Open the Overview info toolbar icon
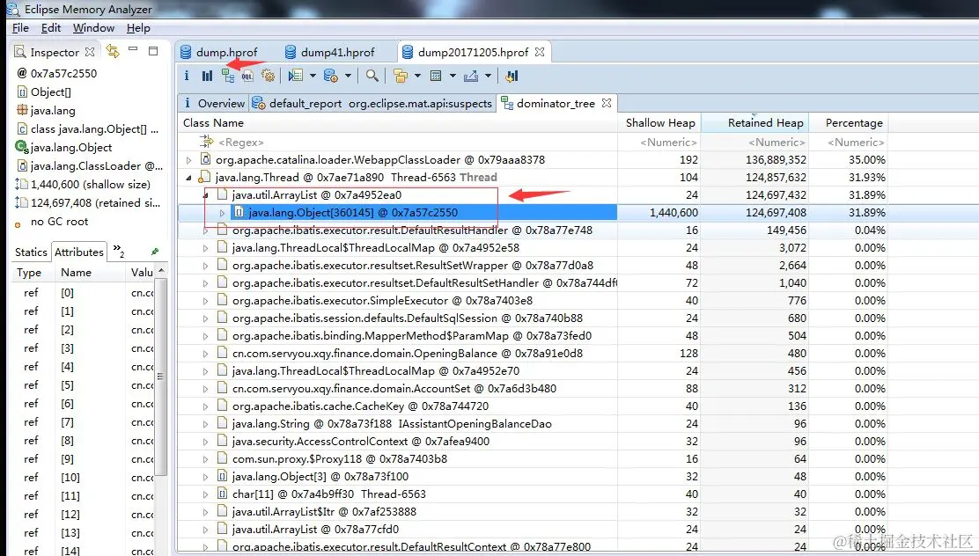The height and width of the screenshot is (556, 979). pos(186,76)
